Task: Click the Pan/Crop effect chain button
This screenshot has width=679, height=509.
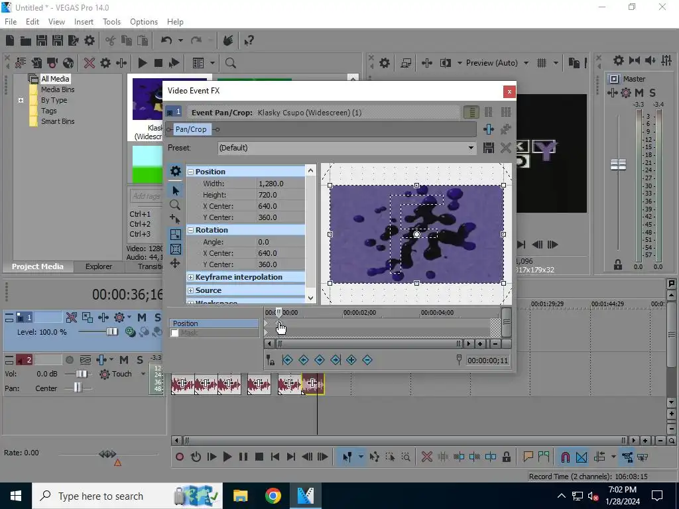Action: click(191, 129)
